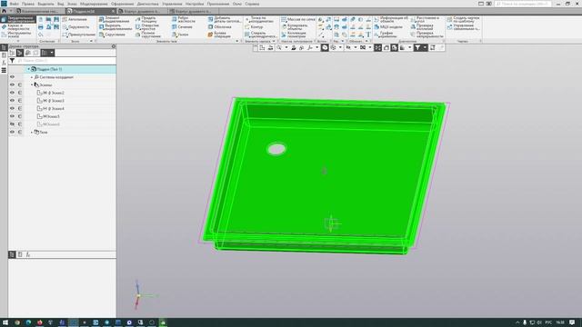Click the zoom magnifier in view toolbar
The image size is (582, 327).
(x=279, y=48)
